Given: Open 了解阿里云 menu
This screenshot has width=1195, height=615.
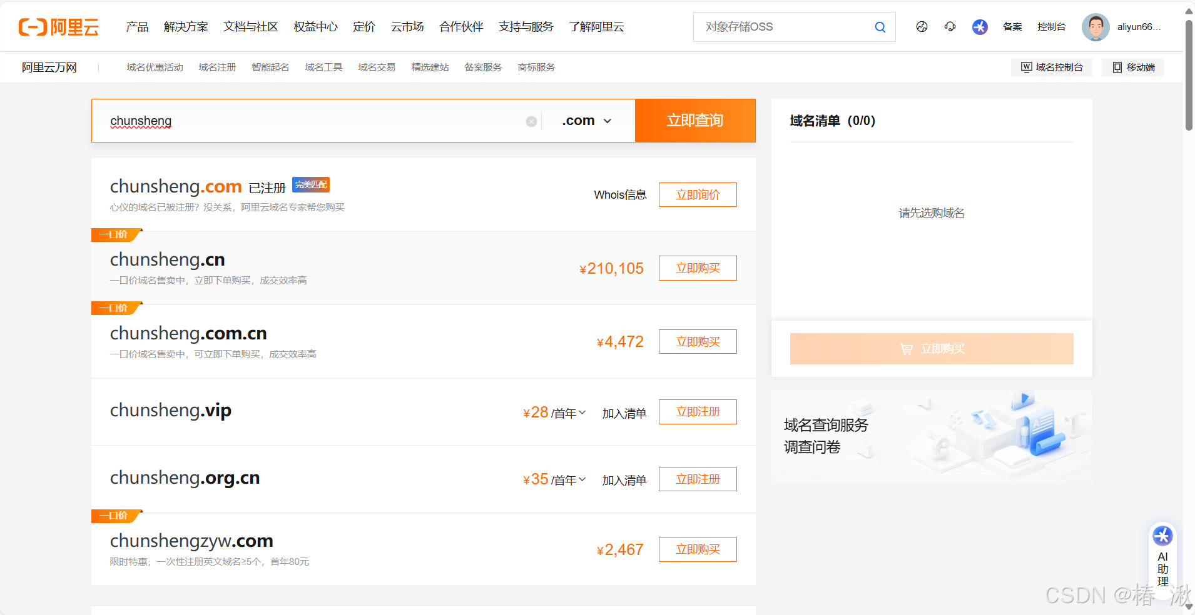Looking at the screenshot, I should 597,27.
